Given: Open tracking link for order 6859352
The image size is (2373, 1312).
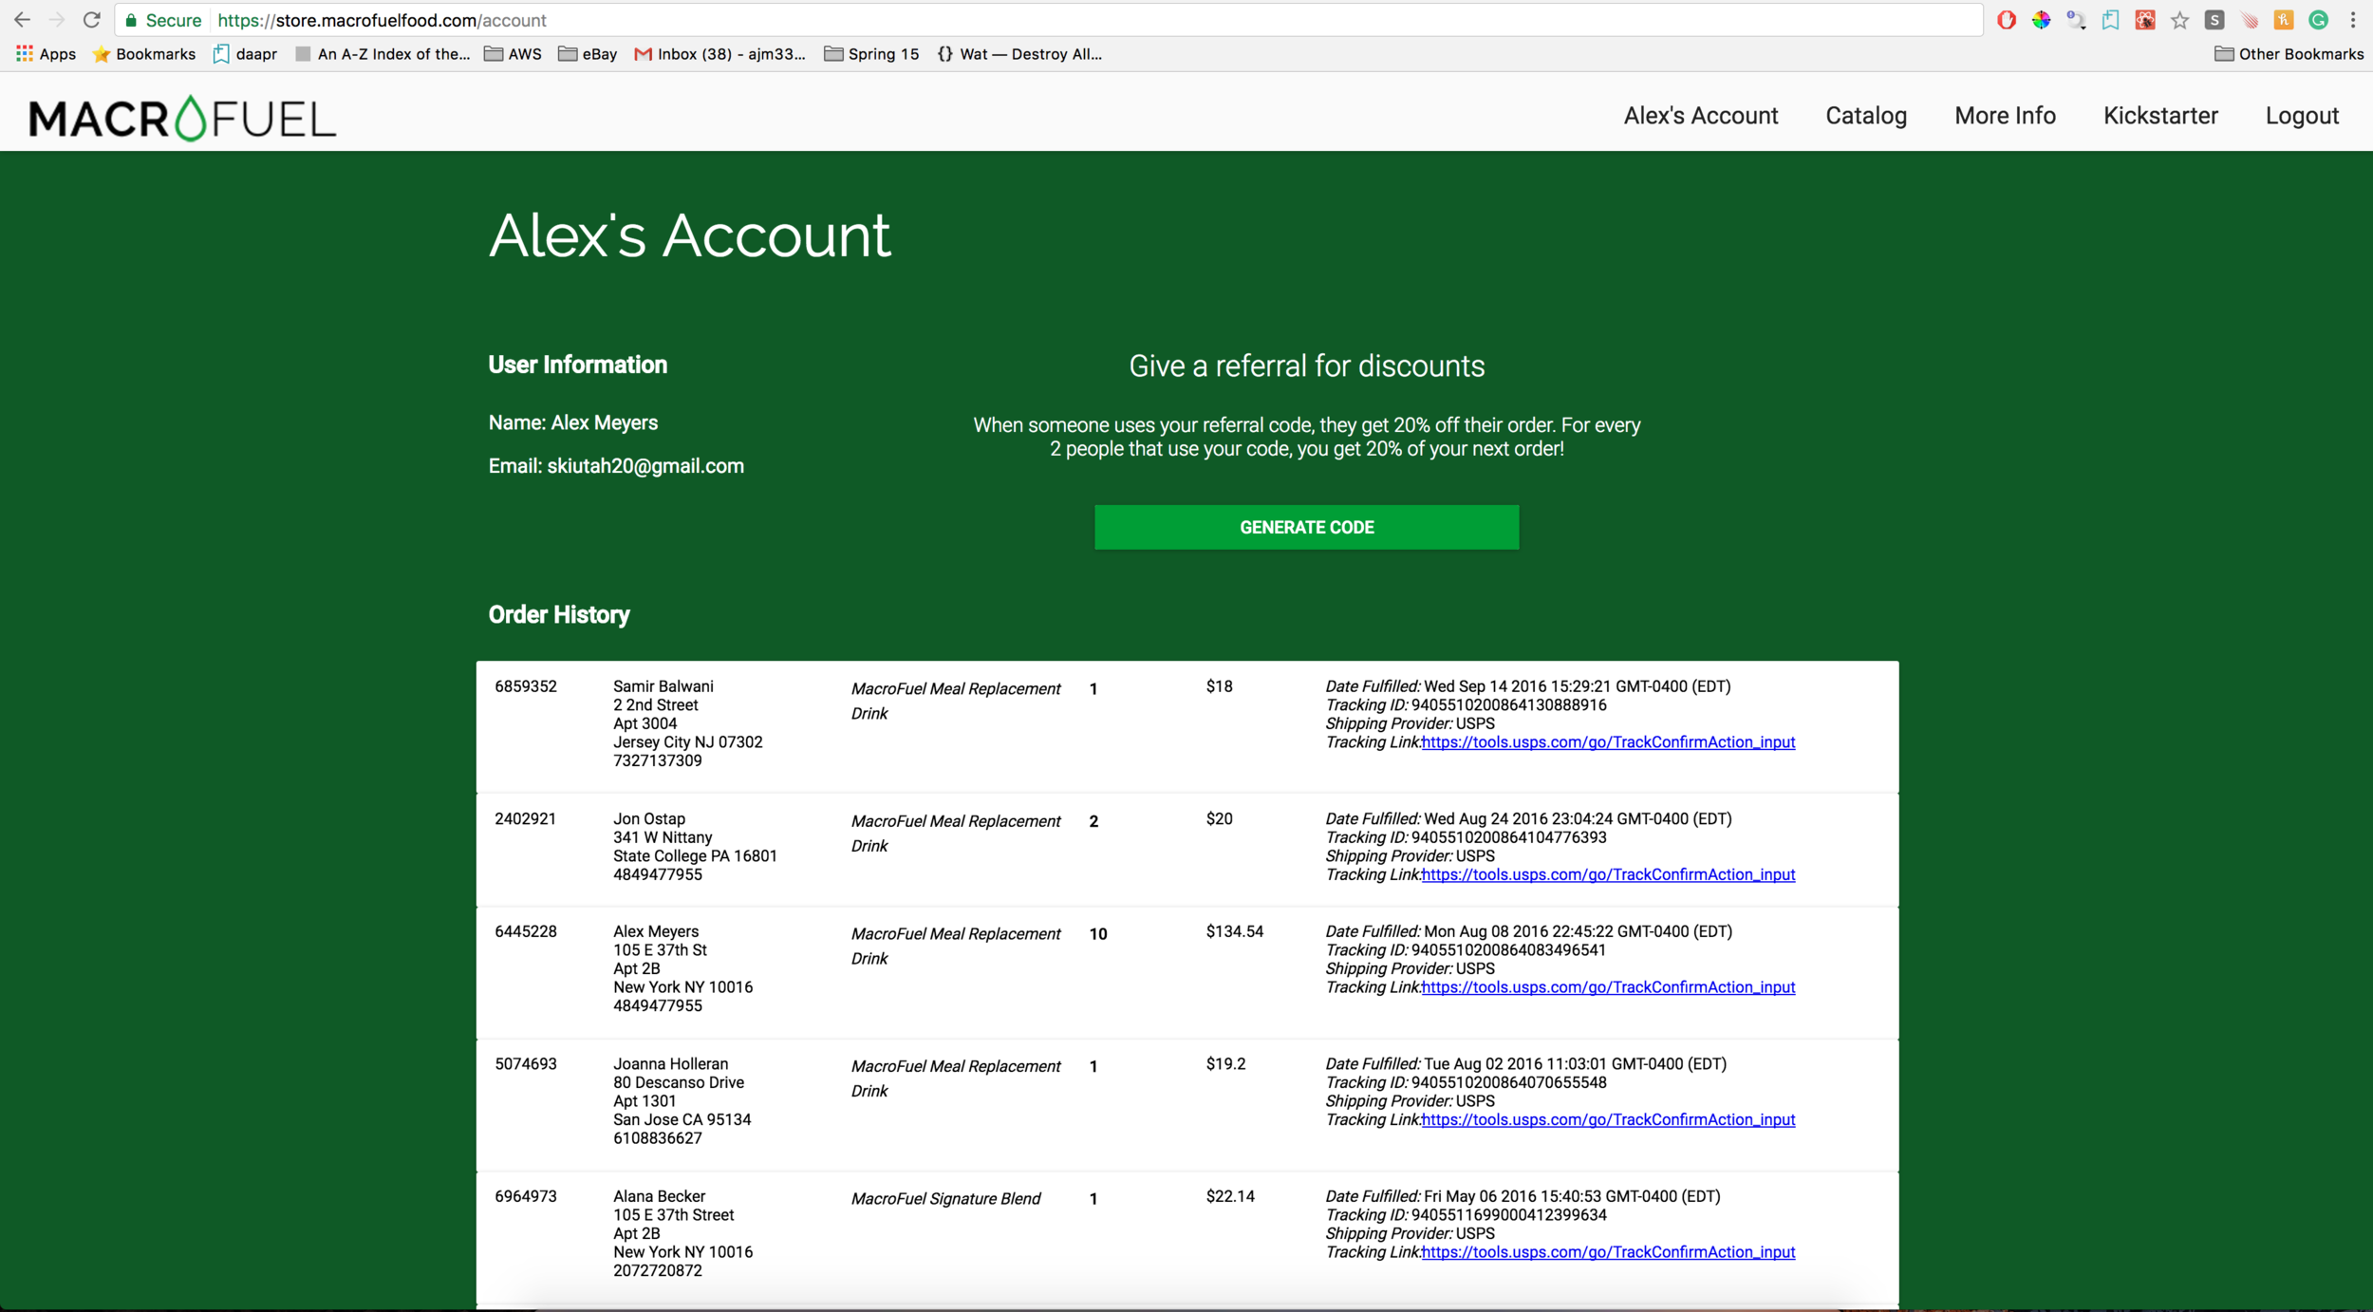Looking at the screenshot, I should tap(1608, 742).
